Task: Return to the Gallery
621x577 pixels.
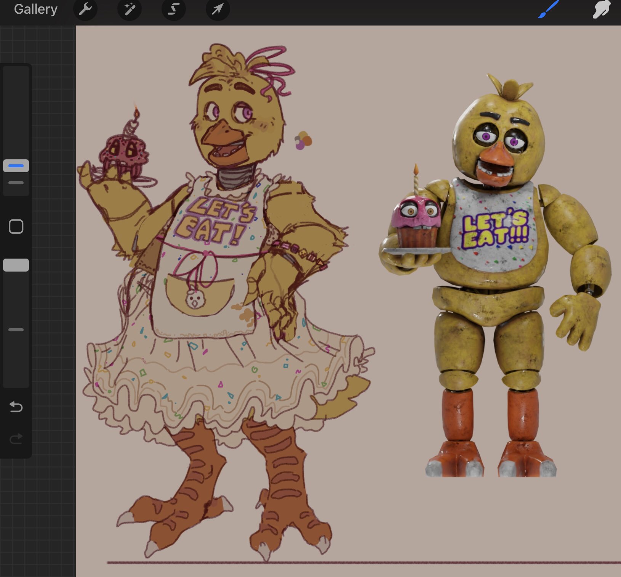Action: tap(35, 9)
